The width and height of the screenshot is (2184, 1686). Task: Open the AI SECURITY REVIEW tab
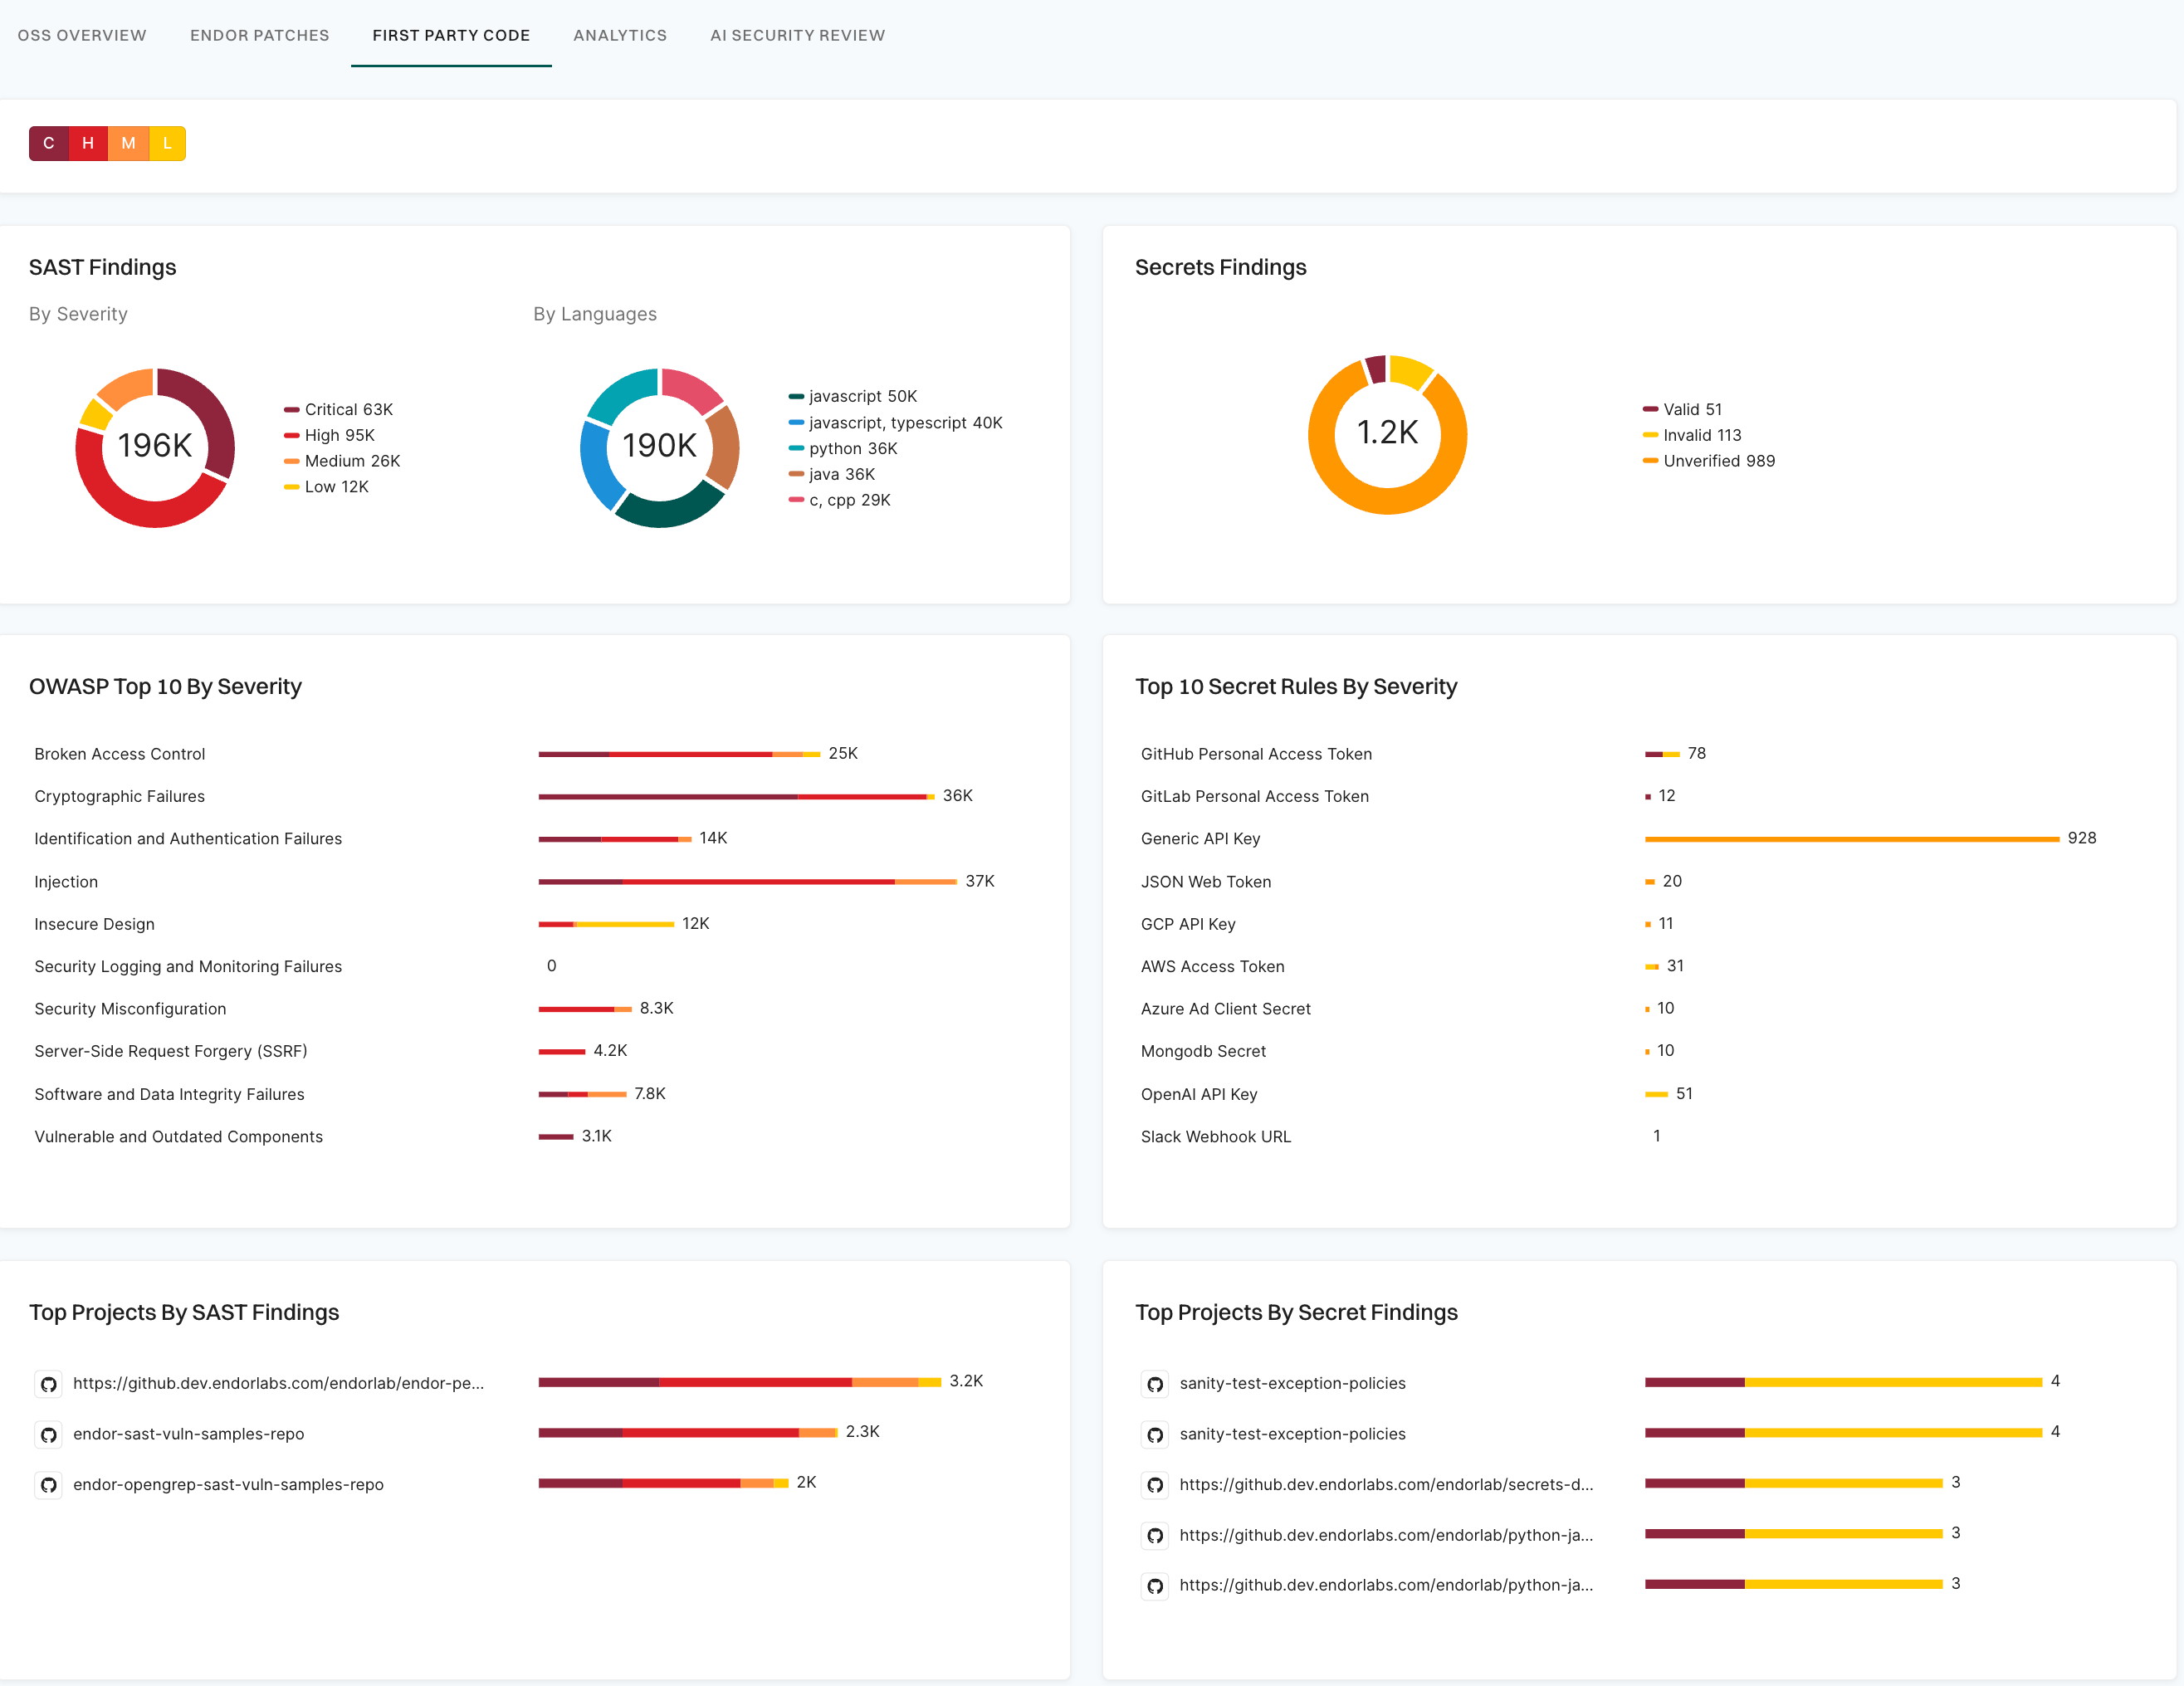coord(797,35)
